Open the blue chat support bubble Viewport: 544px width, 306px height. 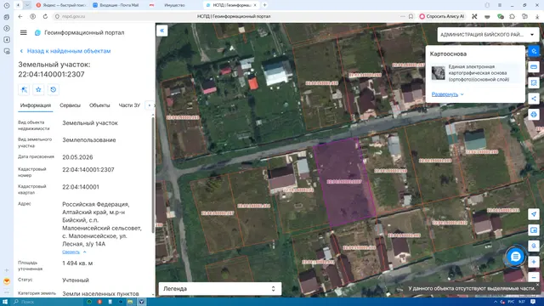[516, 257]
